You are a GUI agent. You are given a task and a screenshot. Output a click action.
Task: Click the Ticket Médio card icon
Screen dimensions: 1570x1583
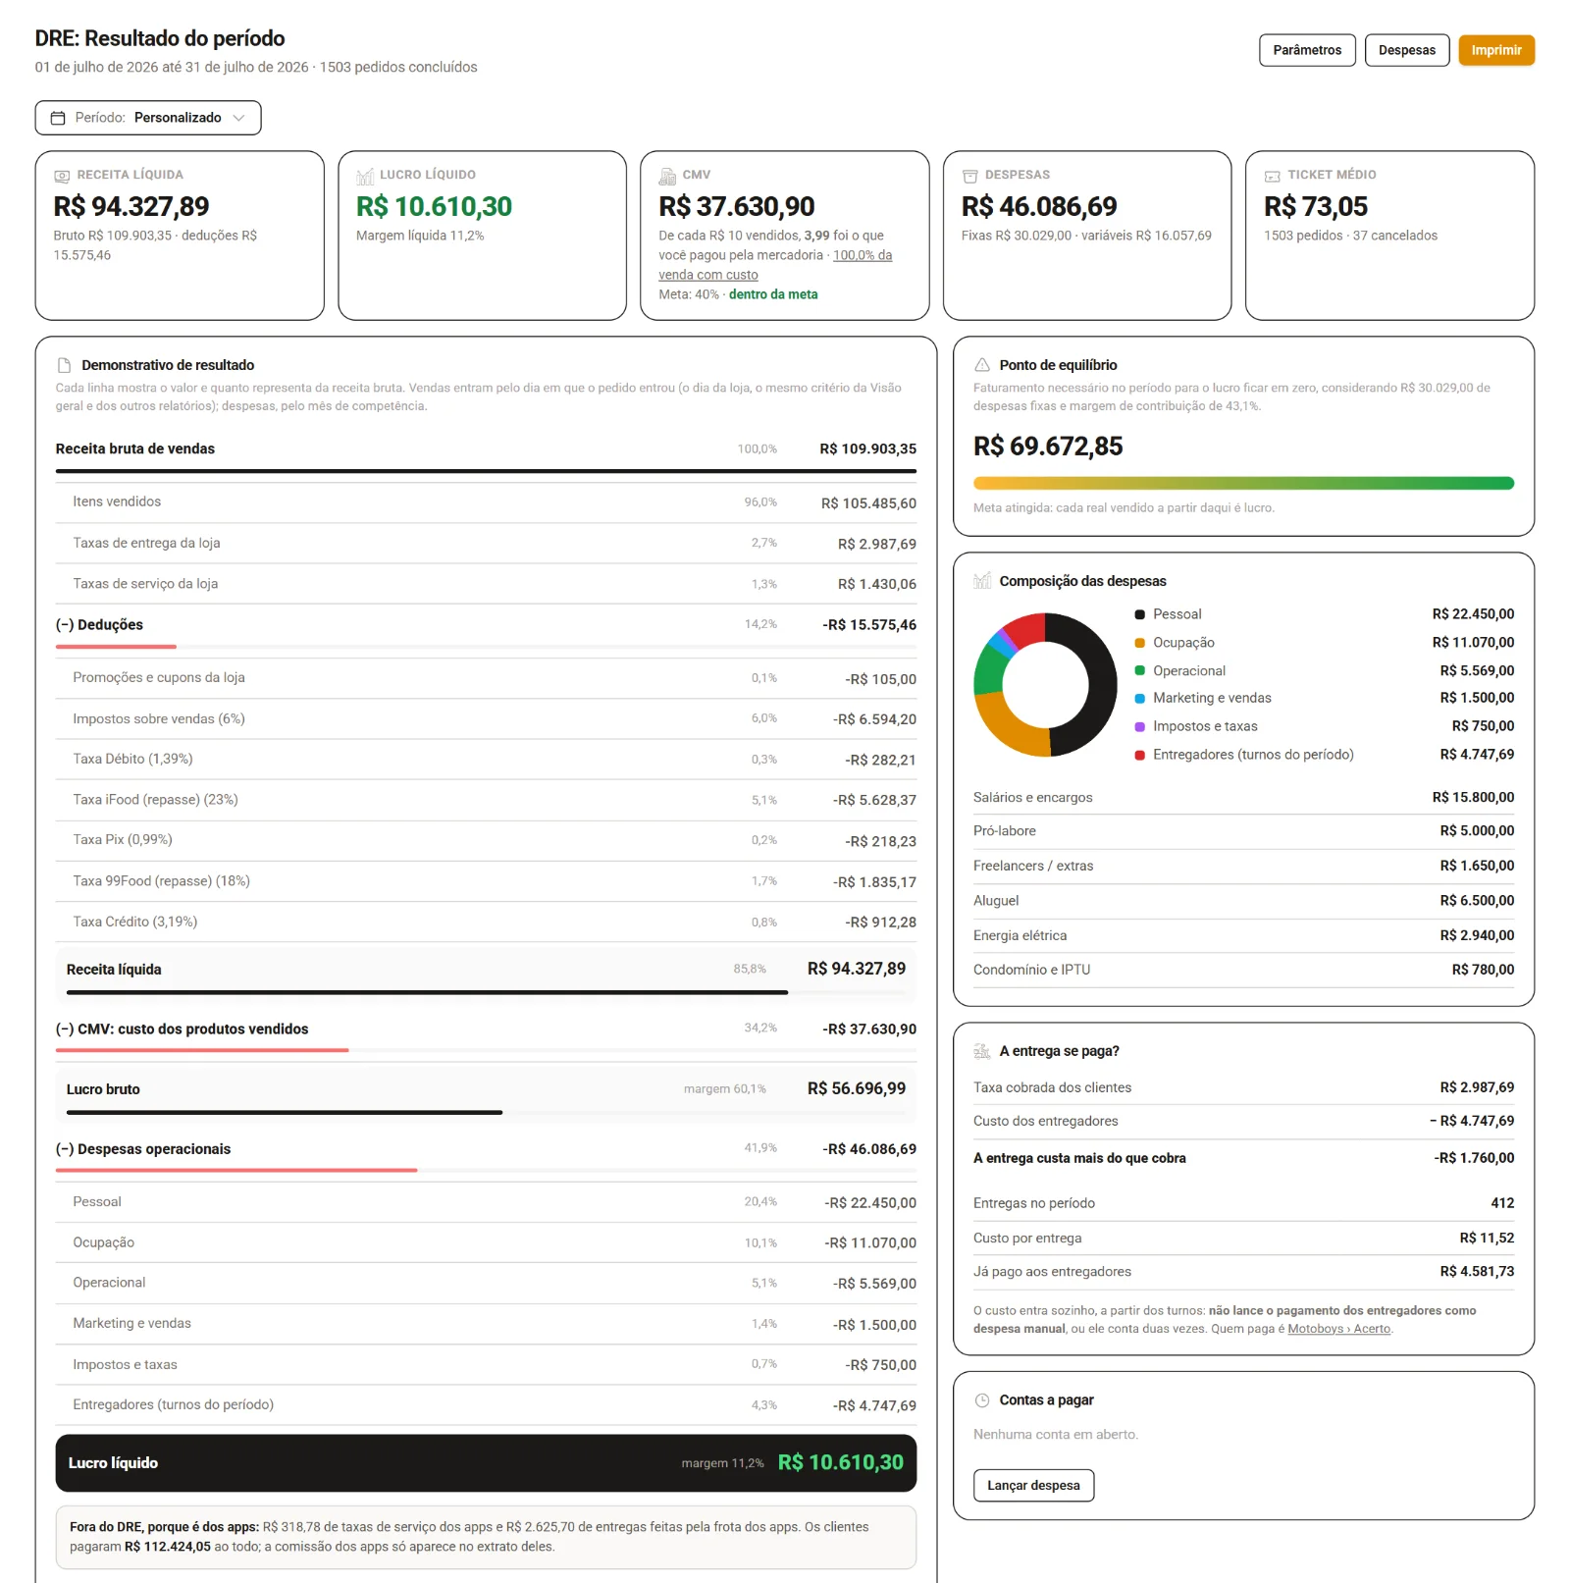[x=1273, y=176]
